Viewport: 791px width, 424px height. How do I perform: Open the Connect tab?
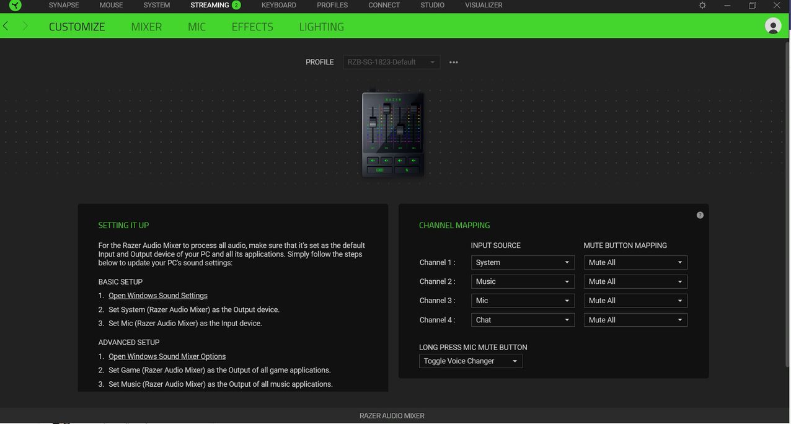[384, 5]
